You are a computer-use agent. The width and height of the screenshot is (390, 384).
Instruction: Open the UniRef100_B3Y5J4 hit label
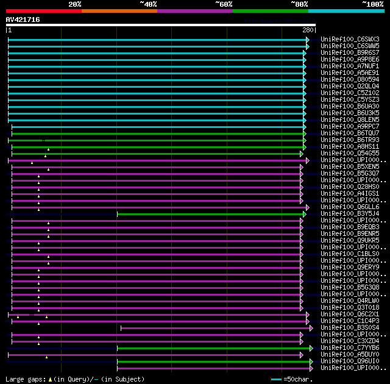click(350, 214)
